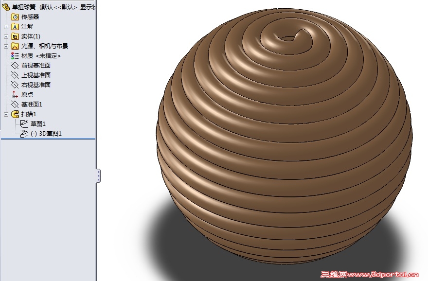Collapse the feature tree panel handle

point(98,176)
